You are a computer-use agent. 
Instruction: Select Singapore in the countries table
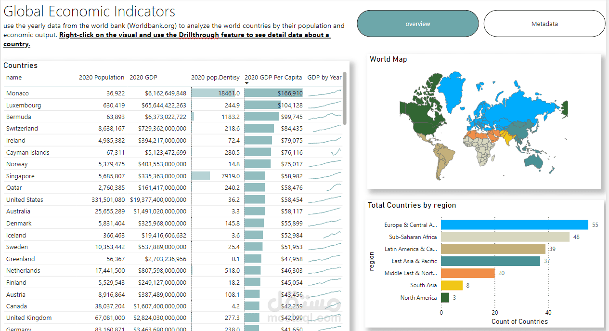21,176
